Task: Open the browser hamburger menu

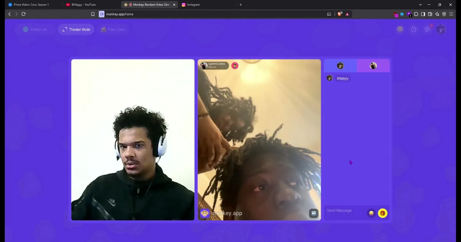Action: pyautogui.click(x=451, y=14)
